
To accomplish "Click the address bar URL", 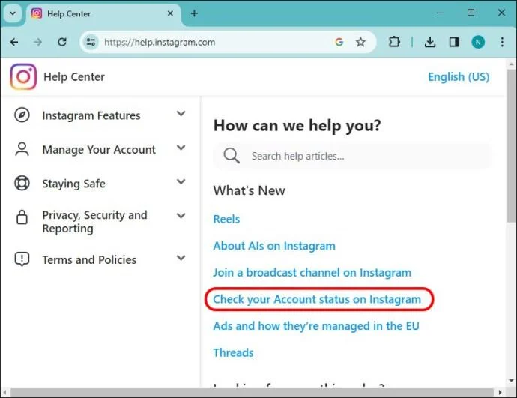I will click(160, 42).
